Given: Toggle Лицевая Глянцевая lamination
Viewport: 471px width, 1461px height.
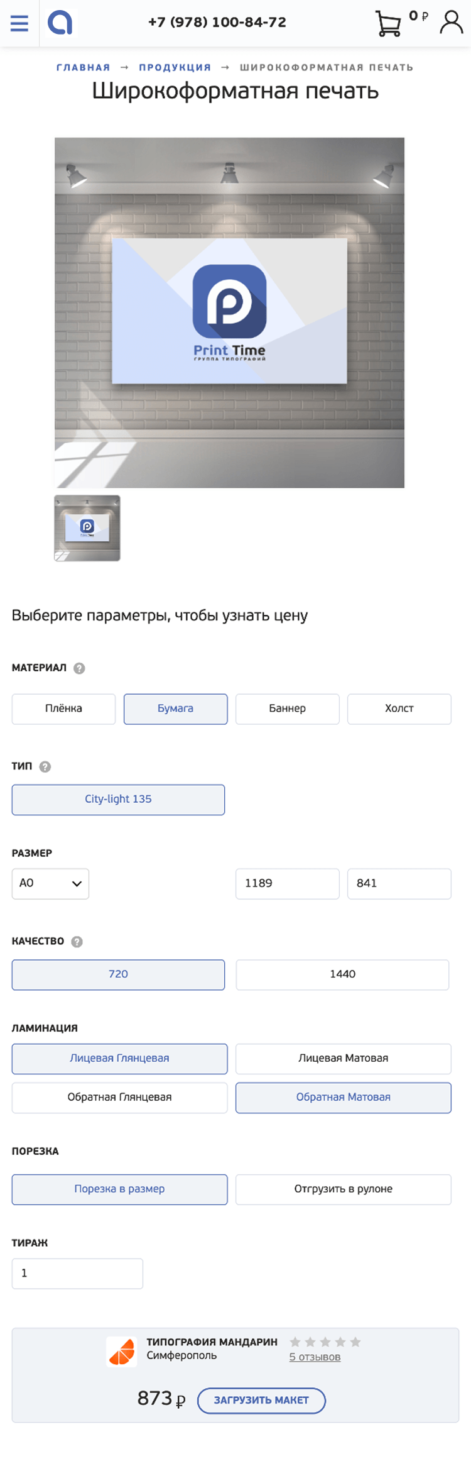Looking at the screenshot, I should pos(119,1059).
